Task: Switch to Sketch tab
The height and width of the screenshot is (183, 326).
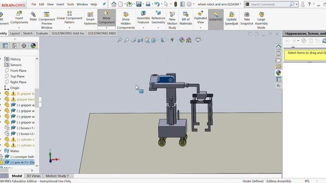Action: [28, 33]
